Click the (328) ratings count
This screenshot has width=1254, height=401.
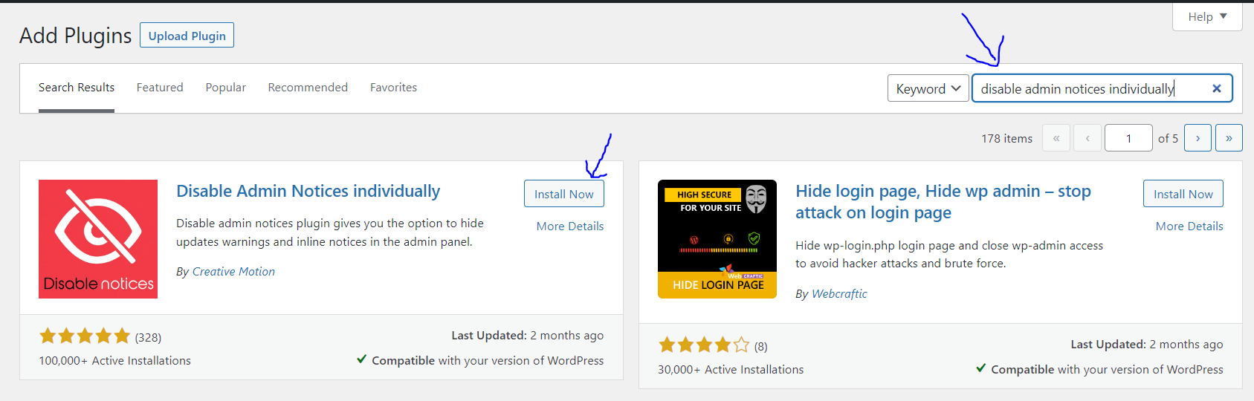click(148, 338)
